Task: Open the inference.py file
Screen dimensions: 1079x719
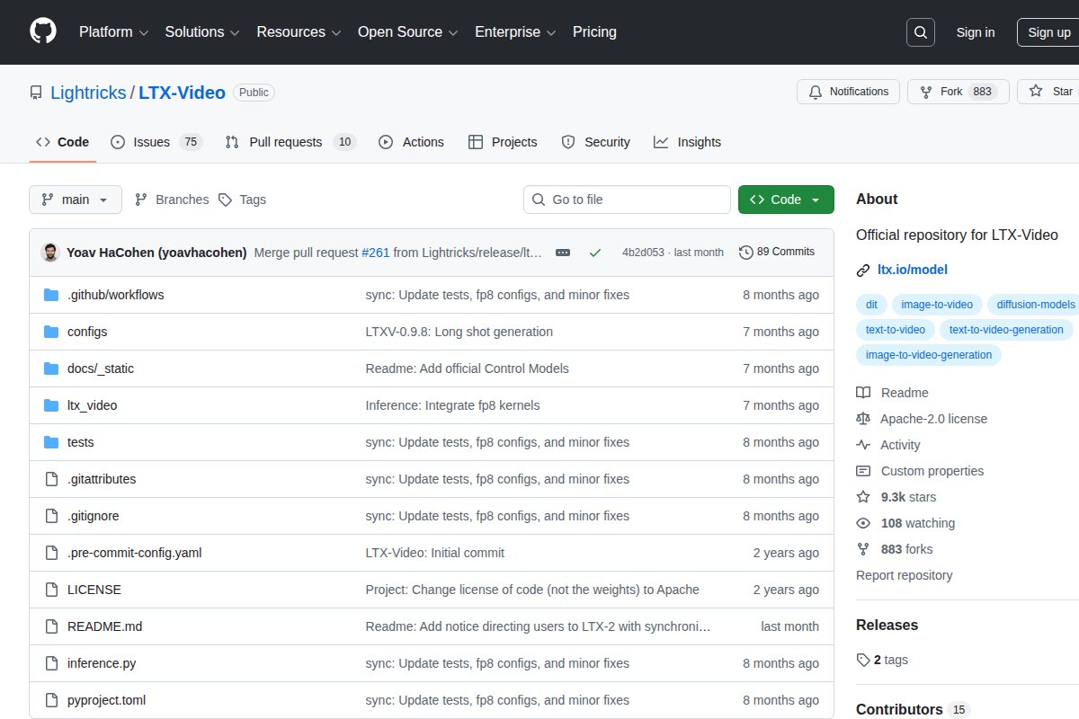Action: pyautogui.click(x=102, y=663)
